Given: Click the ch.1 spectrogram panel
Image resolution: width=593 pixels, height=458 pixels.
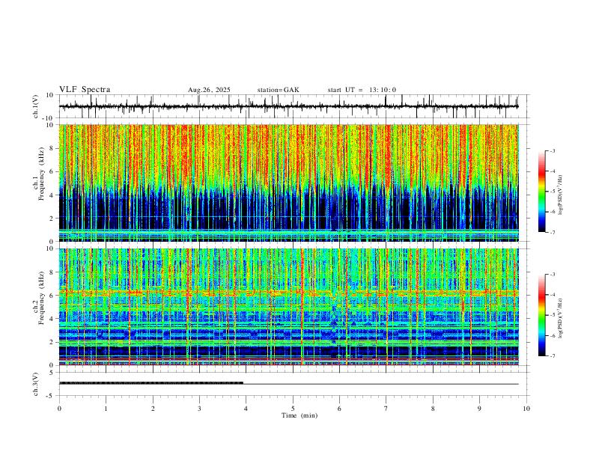Looking at the screenshot, I should [289, 183].
